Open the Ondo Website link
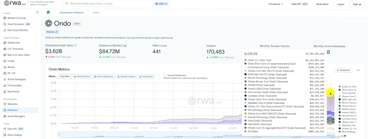Screen dimensions: 368x139 (x=52, y=32)
